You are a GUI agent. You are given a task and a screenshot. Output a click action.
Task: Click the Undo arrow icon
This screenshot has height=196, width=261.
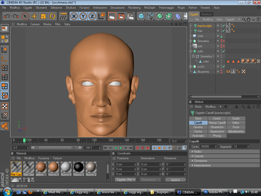point(6,16)
